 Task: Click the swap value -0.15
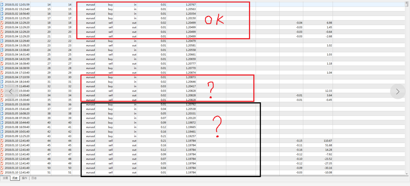point(299,141)
